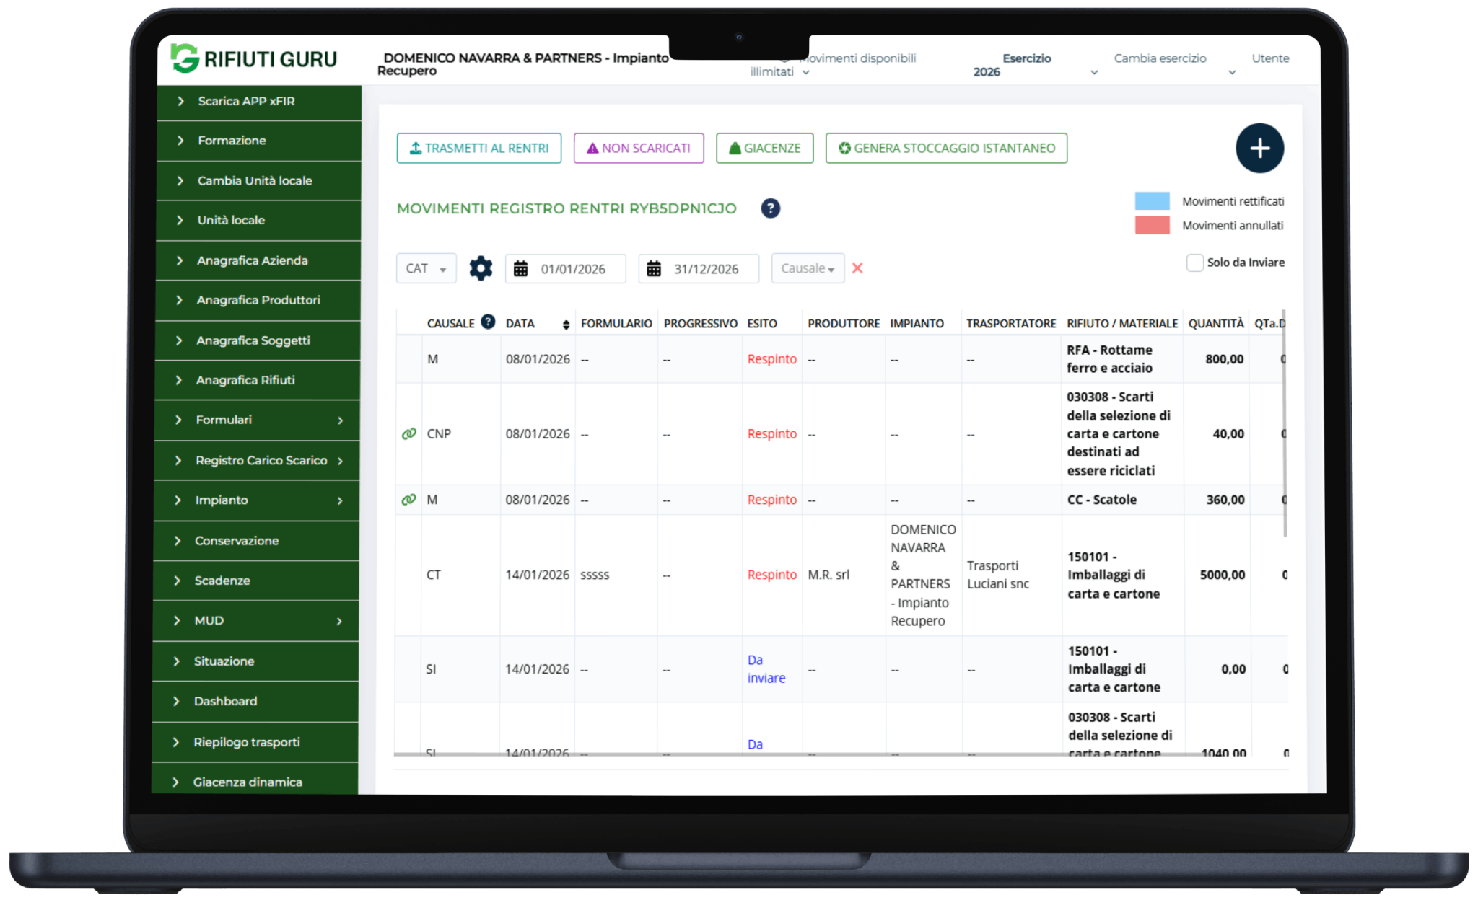
Task: Click the TRASMETTI AL RENTRI button
Action: coord(478,148)
